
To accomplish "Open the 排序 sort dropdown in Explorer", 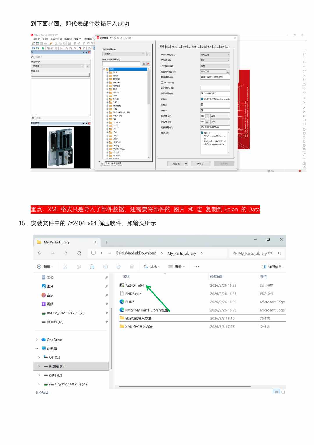I will pos(152,267).
